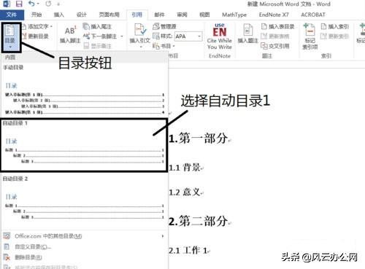Viewport: 365px width, 269px height.
Task: Click 管理源 (Manage Sources)
Action: click(x=164, y=26)
